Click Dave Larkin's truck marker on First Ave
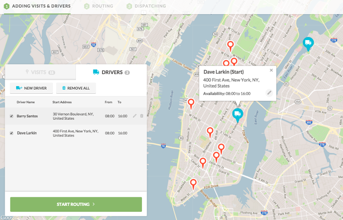Image resolution: width=343 pixels, height=220 pixels. (x=238, y=115)
